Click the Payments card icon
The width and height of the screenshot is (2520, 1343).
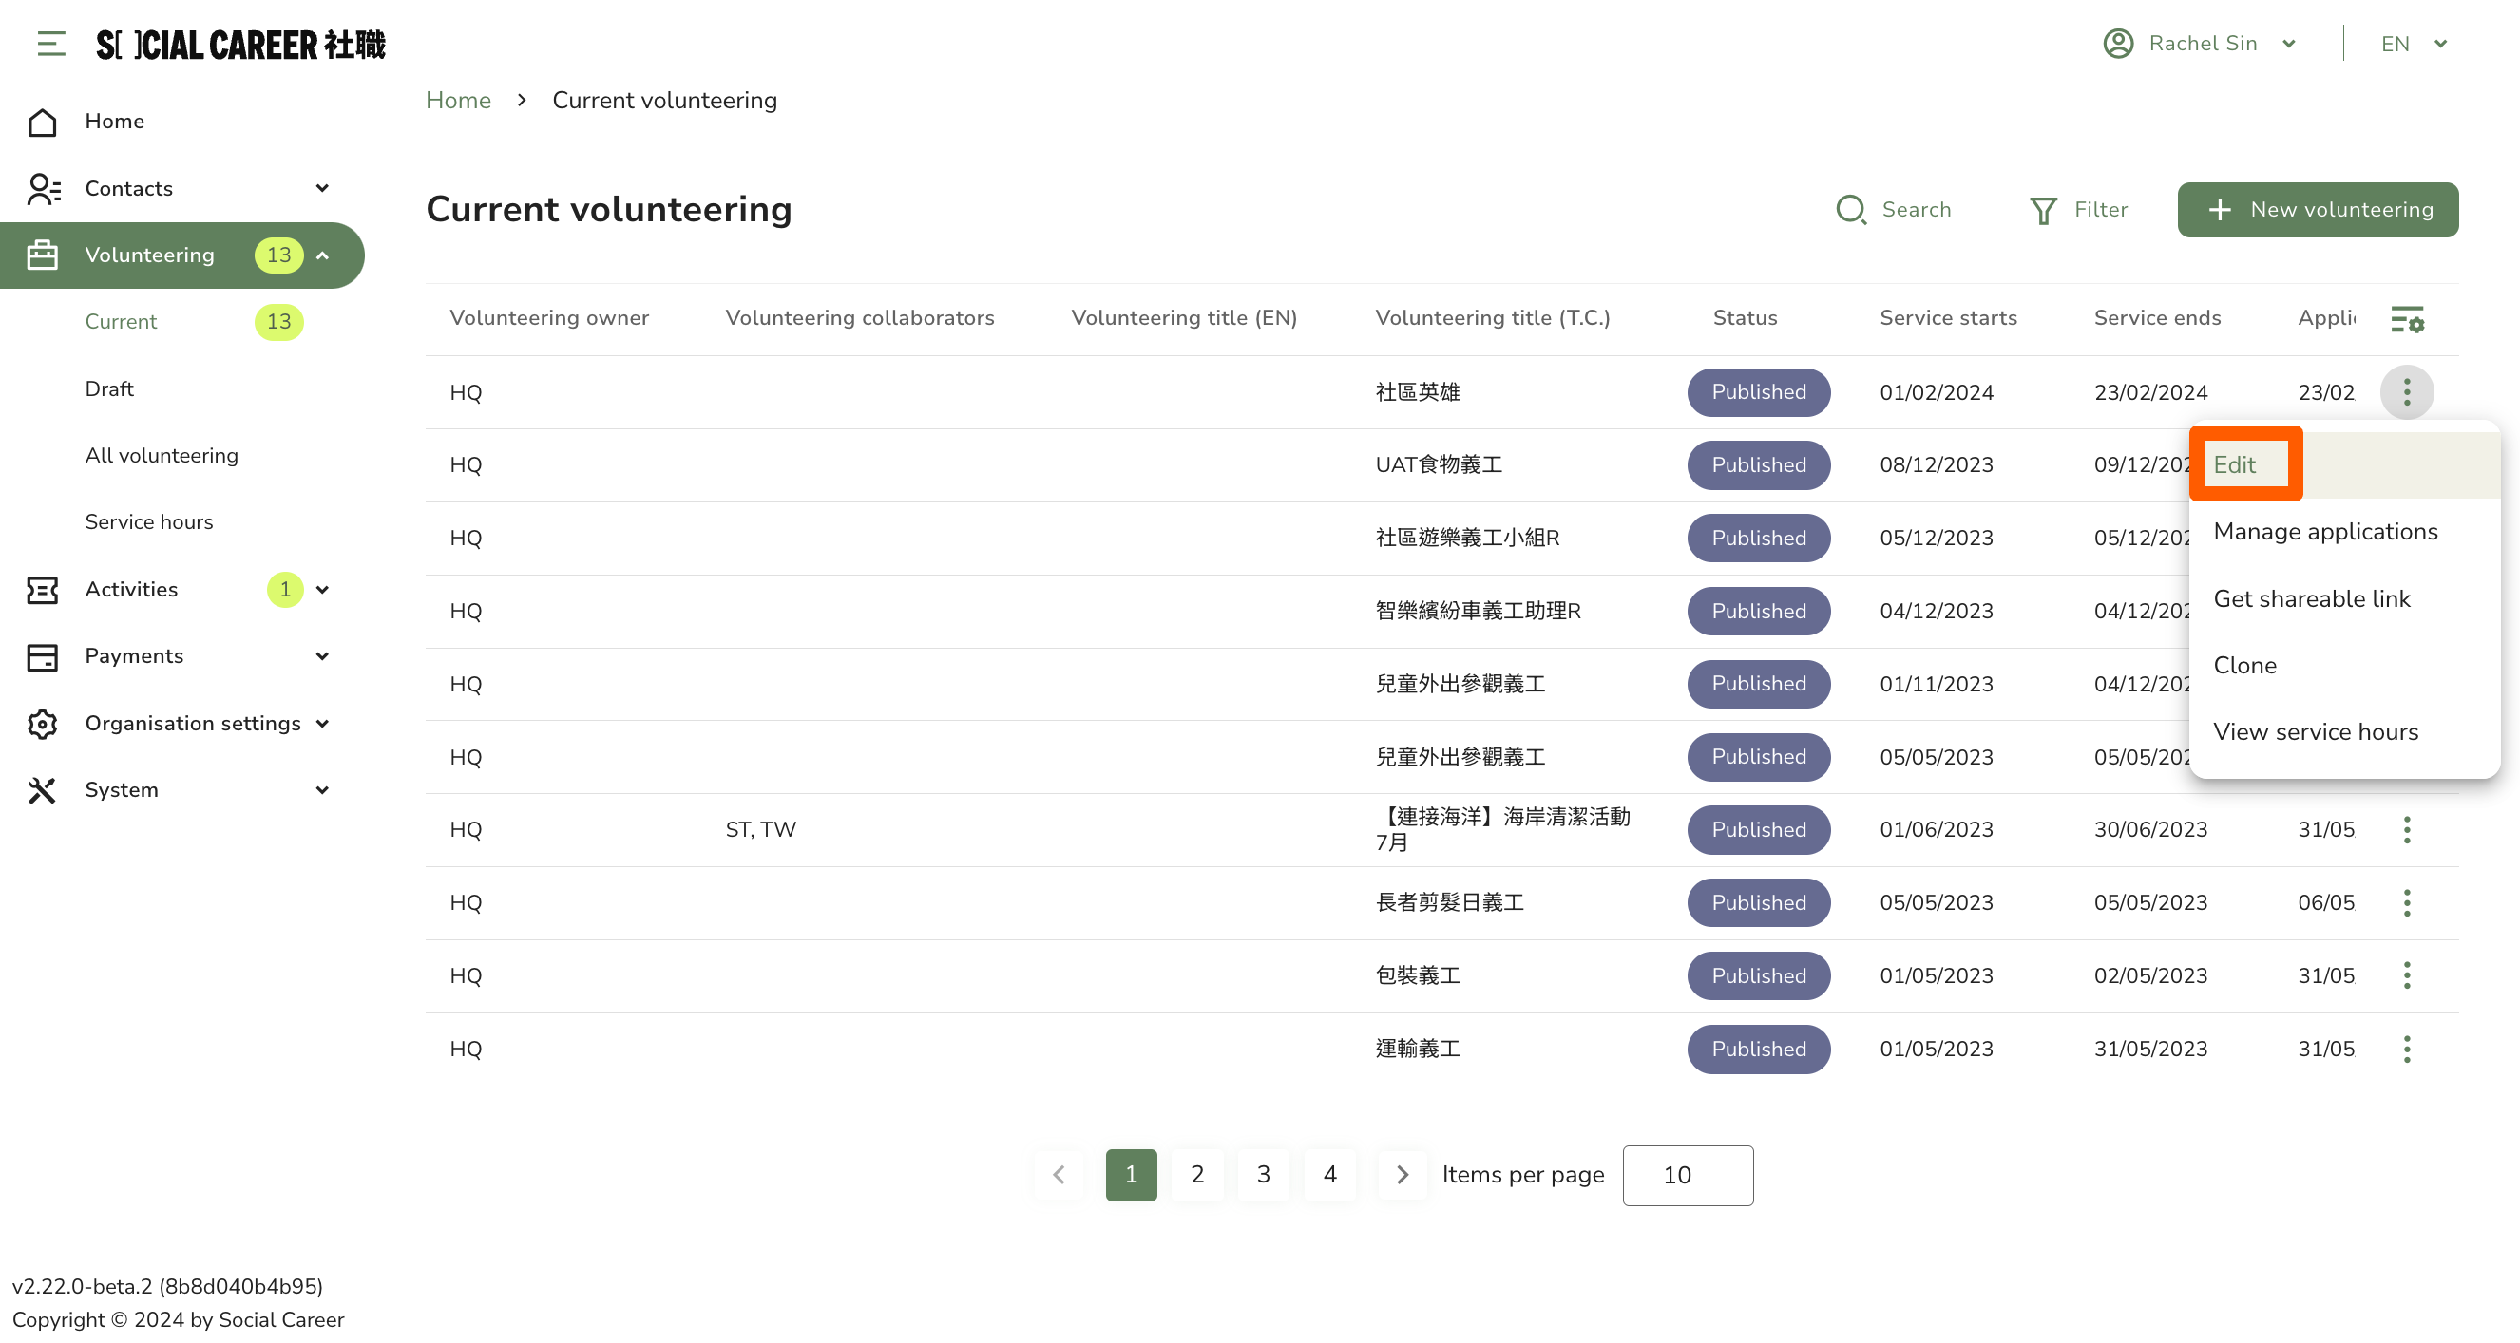pyautogui.click(x=42, y=656)
